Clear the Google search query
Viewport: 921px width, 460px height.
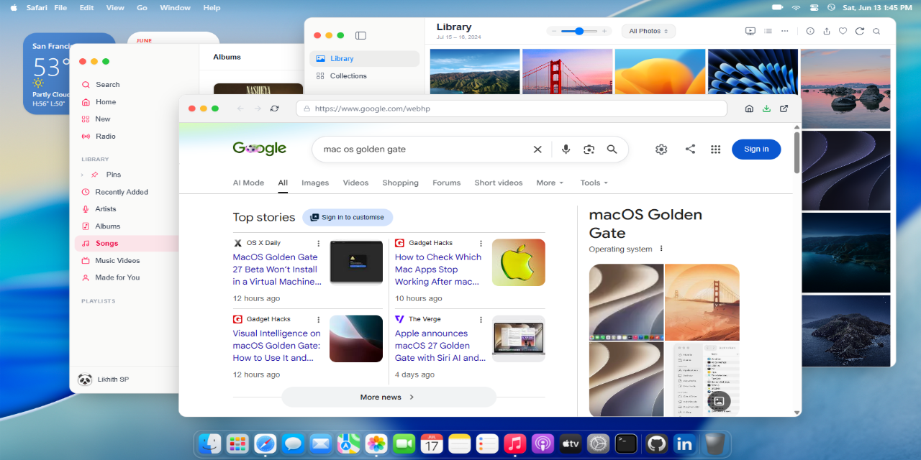click(537, 149)
